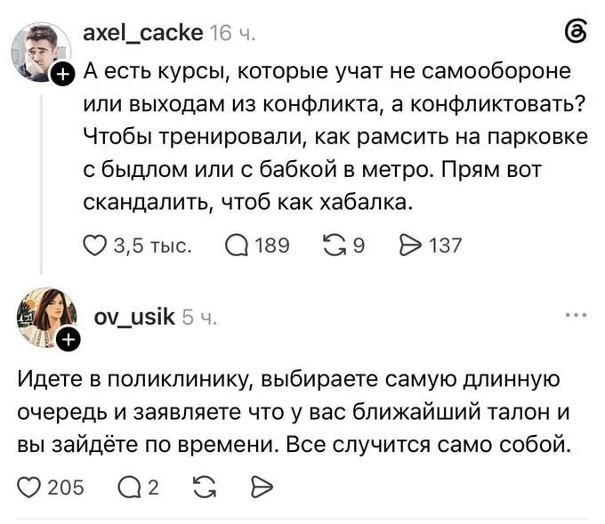Like the ov_usik reply
The height and width of the screenshot is (524, 605).
click(x=28, y=488)
